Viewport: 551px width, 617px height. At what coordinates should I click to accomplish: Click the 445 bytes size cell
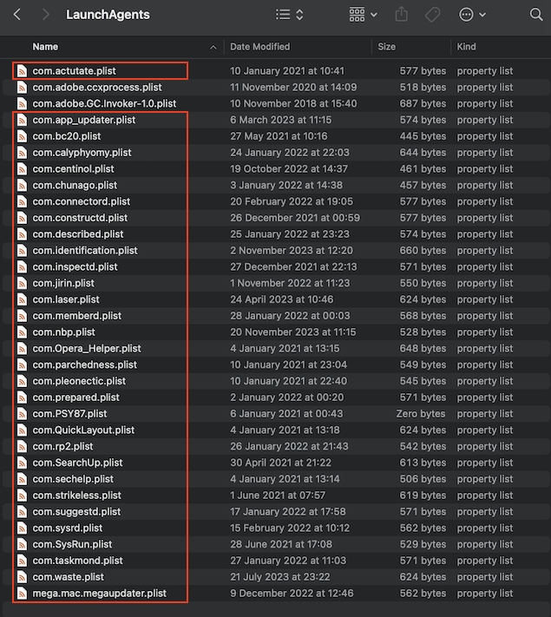(x=423, y=136)
